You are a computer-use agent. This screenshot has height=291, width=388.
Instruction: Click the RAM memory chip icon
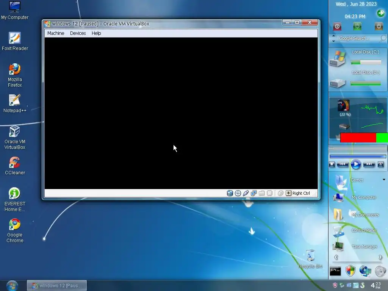click(344, 127)
